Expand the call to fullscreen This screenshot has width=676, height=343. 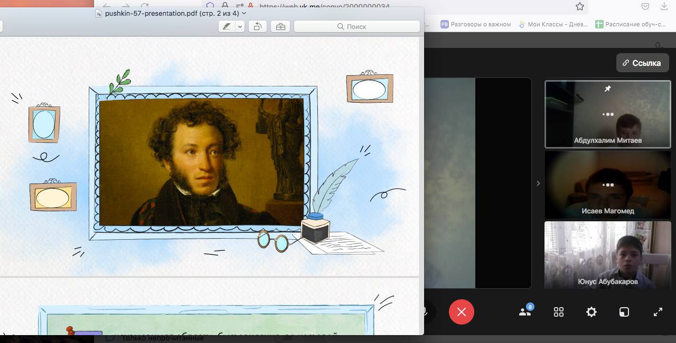[x=658, y=312]
